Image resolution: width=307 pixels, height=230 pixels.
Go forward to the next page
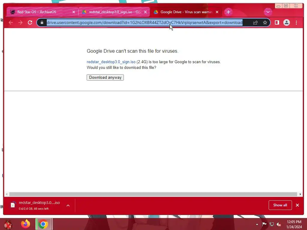(20, 23)
